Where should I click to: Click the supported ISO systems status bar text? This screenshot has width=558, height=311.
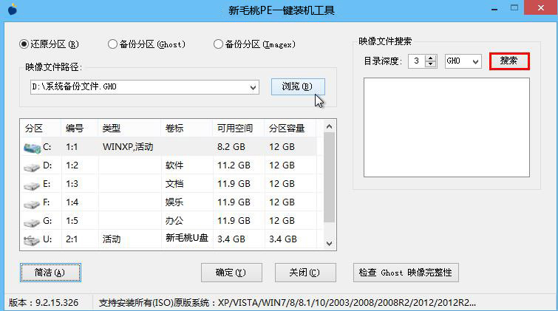click(x=287, y=303)
